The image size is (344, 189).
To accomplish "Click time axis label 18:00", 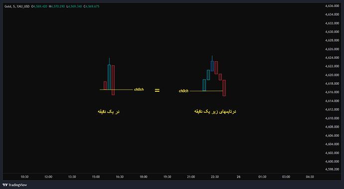I will pyautogui.click(x=144, y=177).
